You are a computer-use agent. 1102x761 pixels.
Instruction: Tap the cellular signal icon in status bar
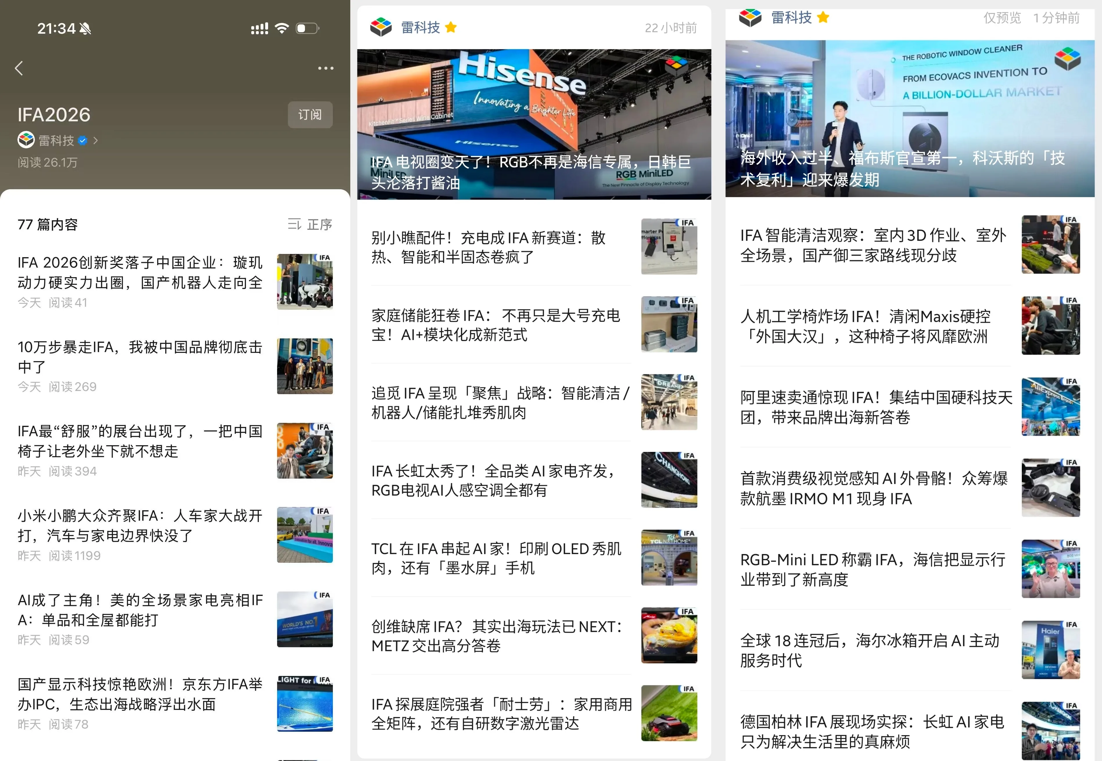tap(259, 29)
